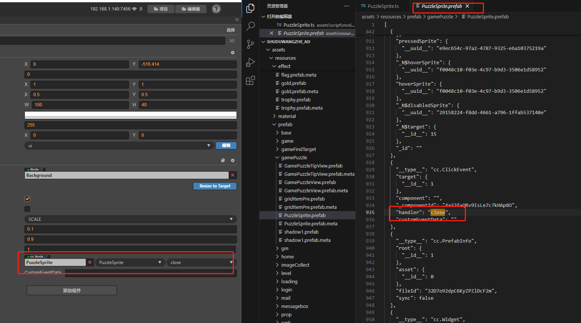
Task: Uncheck the checked Button component checkbox
Action: pos(27,199)
